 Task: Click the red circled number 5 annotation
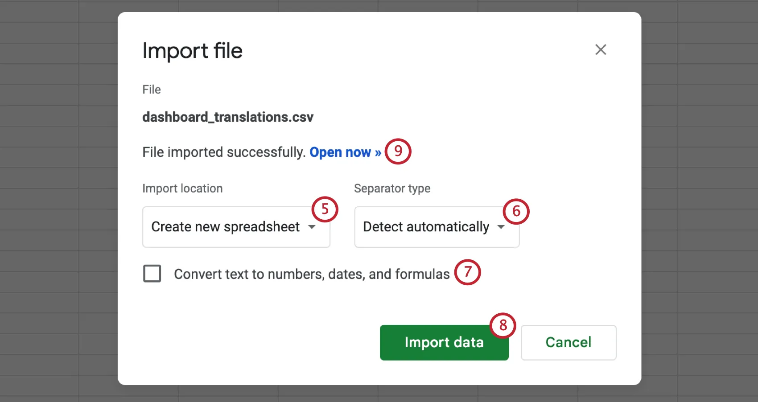[x=325, y=209]
